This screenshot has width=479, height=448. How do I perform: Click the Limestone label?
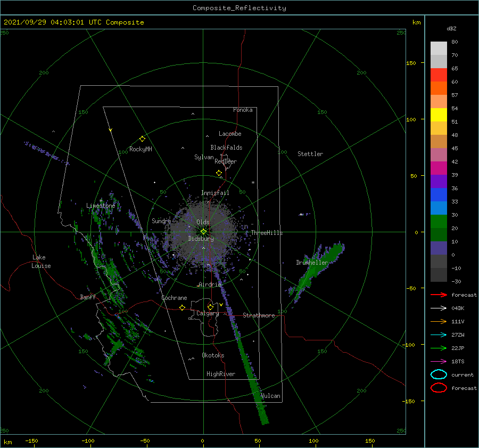tap(101, 206)
